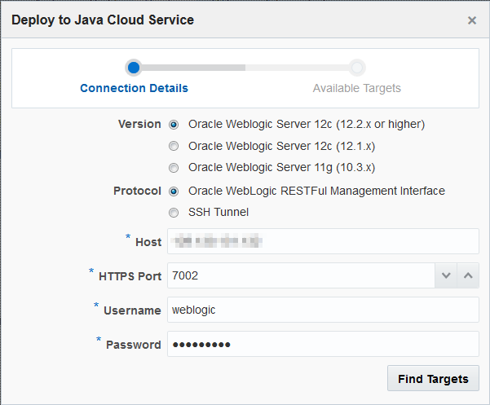490x405 pixels.
Task: Open the Connection Details step label
Action: 134,88
